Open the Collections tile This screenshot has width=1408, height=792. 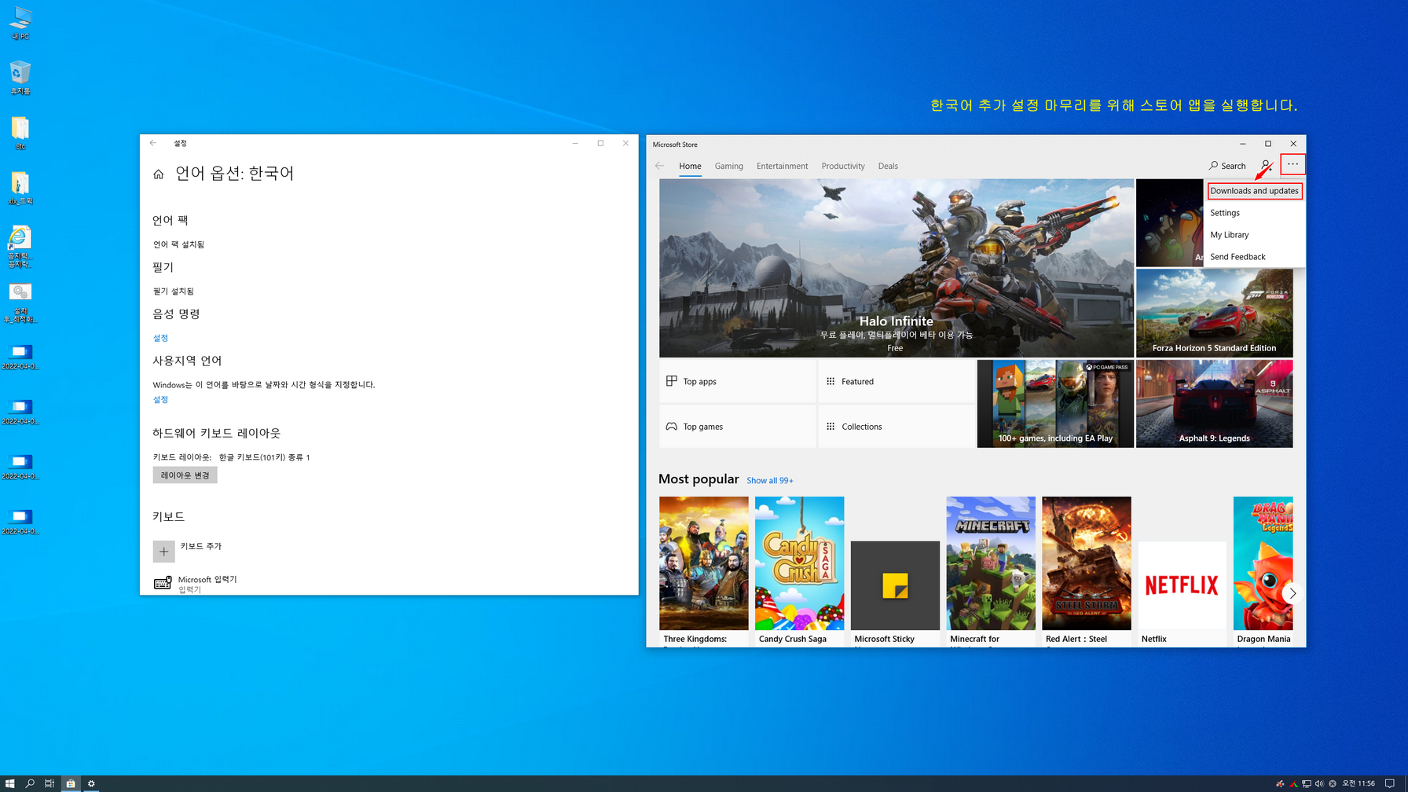(x=896, y=427)
